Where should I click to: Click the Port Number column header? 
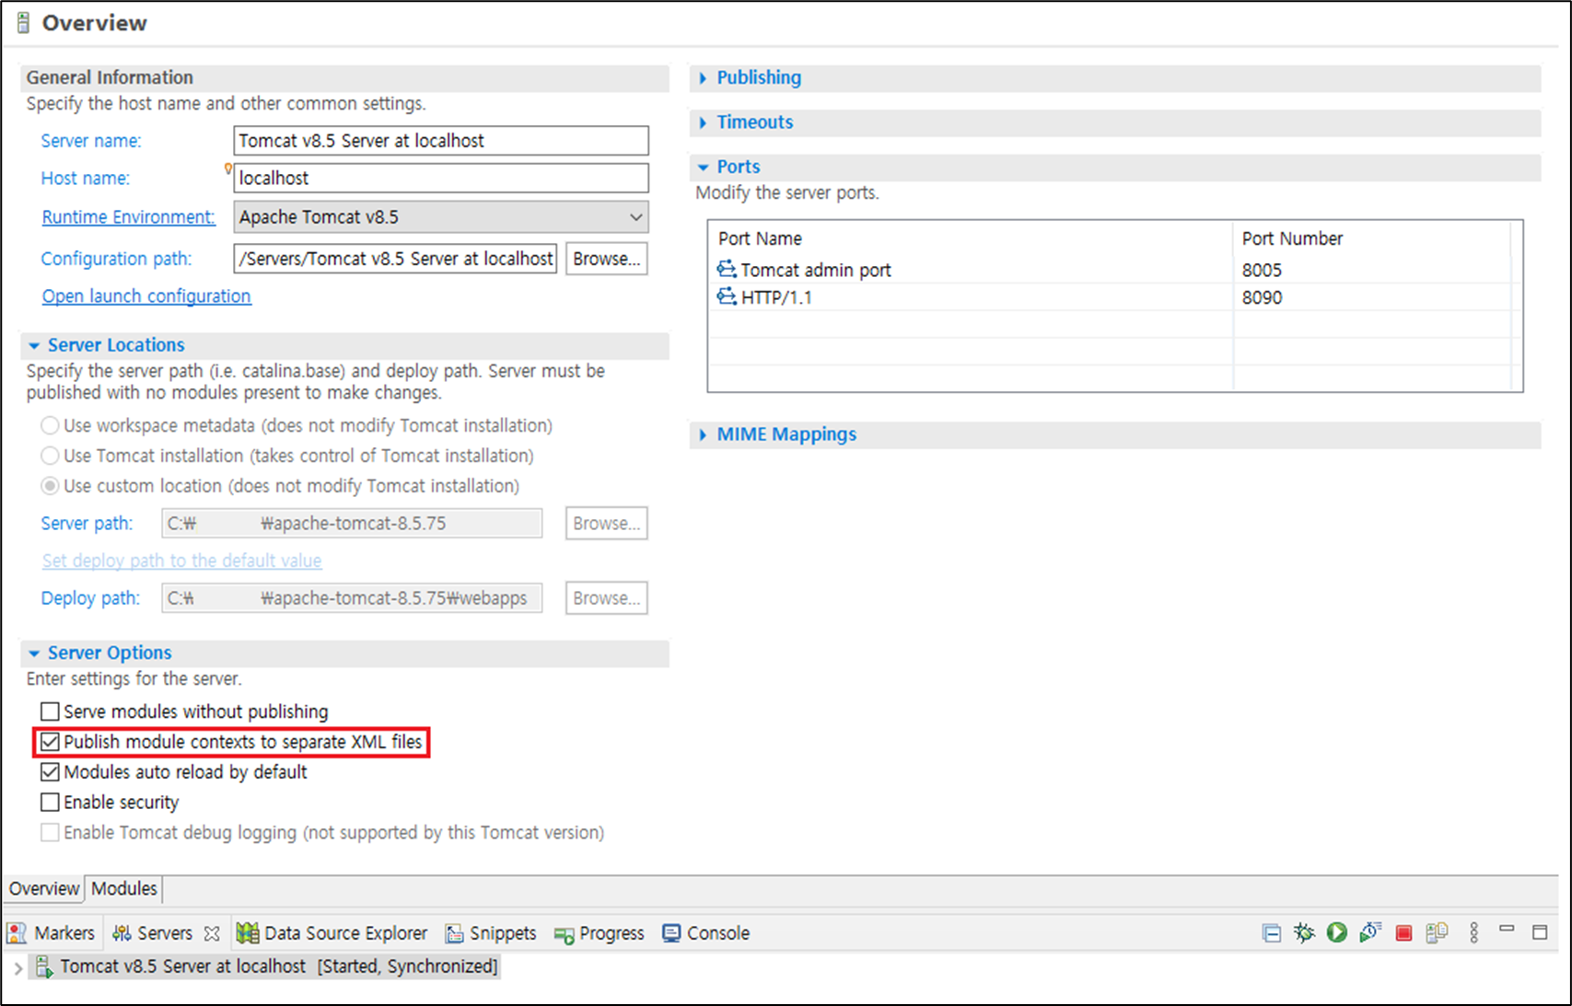tap(1292, 238)
